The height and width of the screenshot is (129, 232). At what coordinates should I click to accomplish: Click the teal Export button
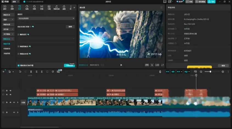point(211,2)
